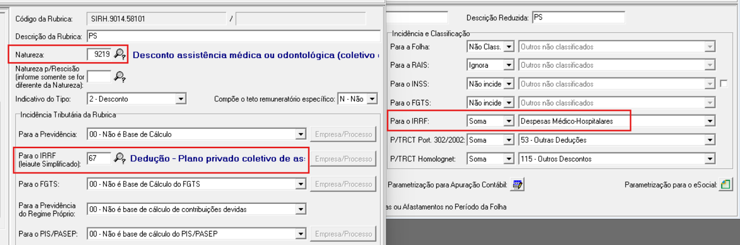This screenshot has height=245, width=740.
Task: Open the teto remuneratório específico dropdown
Action: pos(372,99)
